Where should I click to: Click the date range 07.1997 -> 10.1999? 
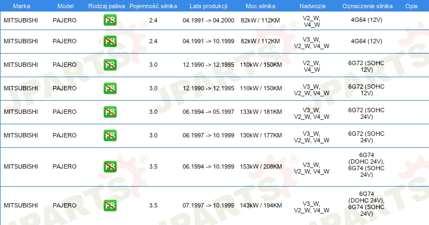(x=208, y=205)
